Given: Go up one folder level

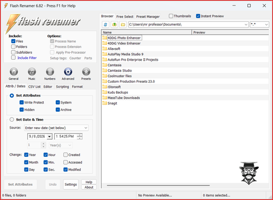Looking at the screenshot, I should tap(114, 25).
